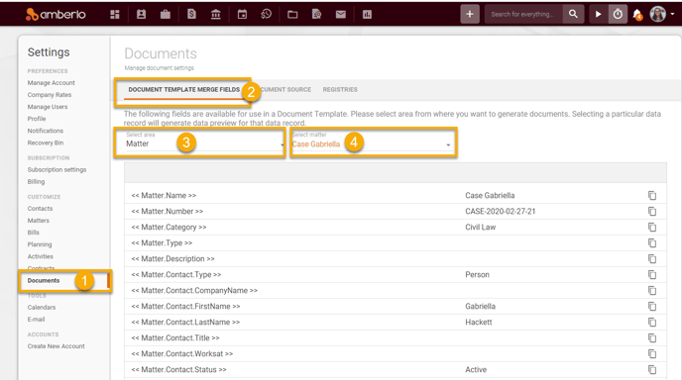Copy the Matter.Contact.FirstName merge field

pyautogui.click(x=652, y=306)
